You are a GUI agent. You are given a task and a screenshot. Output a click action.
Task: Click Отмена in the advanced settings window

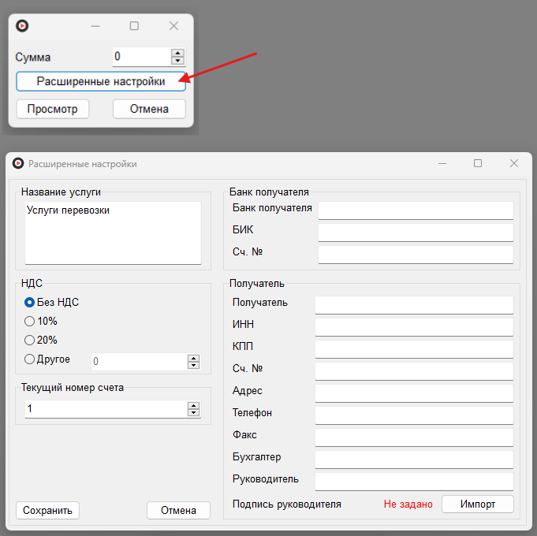point(178,510)
